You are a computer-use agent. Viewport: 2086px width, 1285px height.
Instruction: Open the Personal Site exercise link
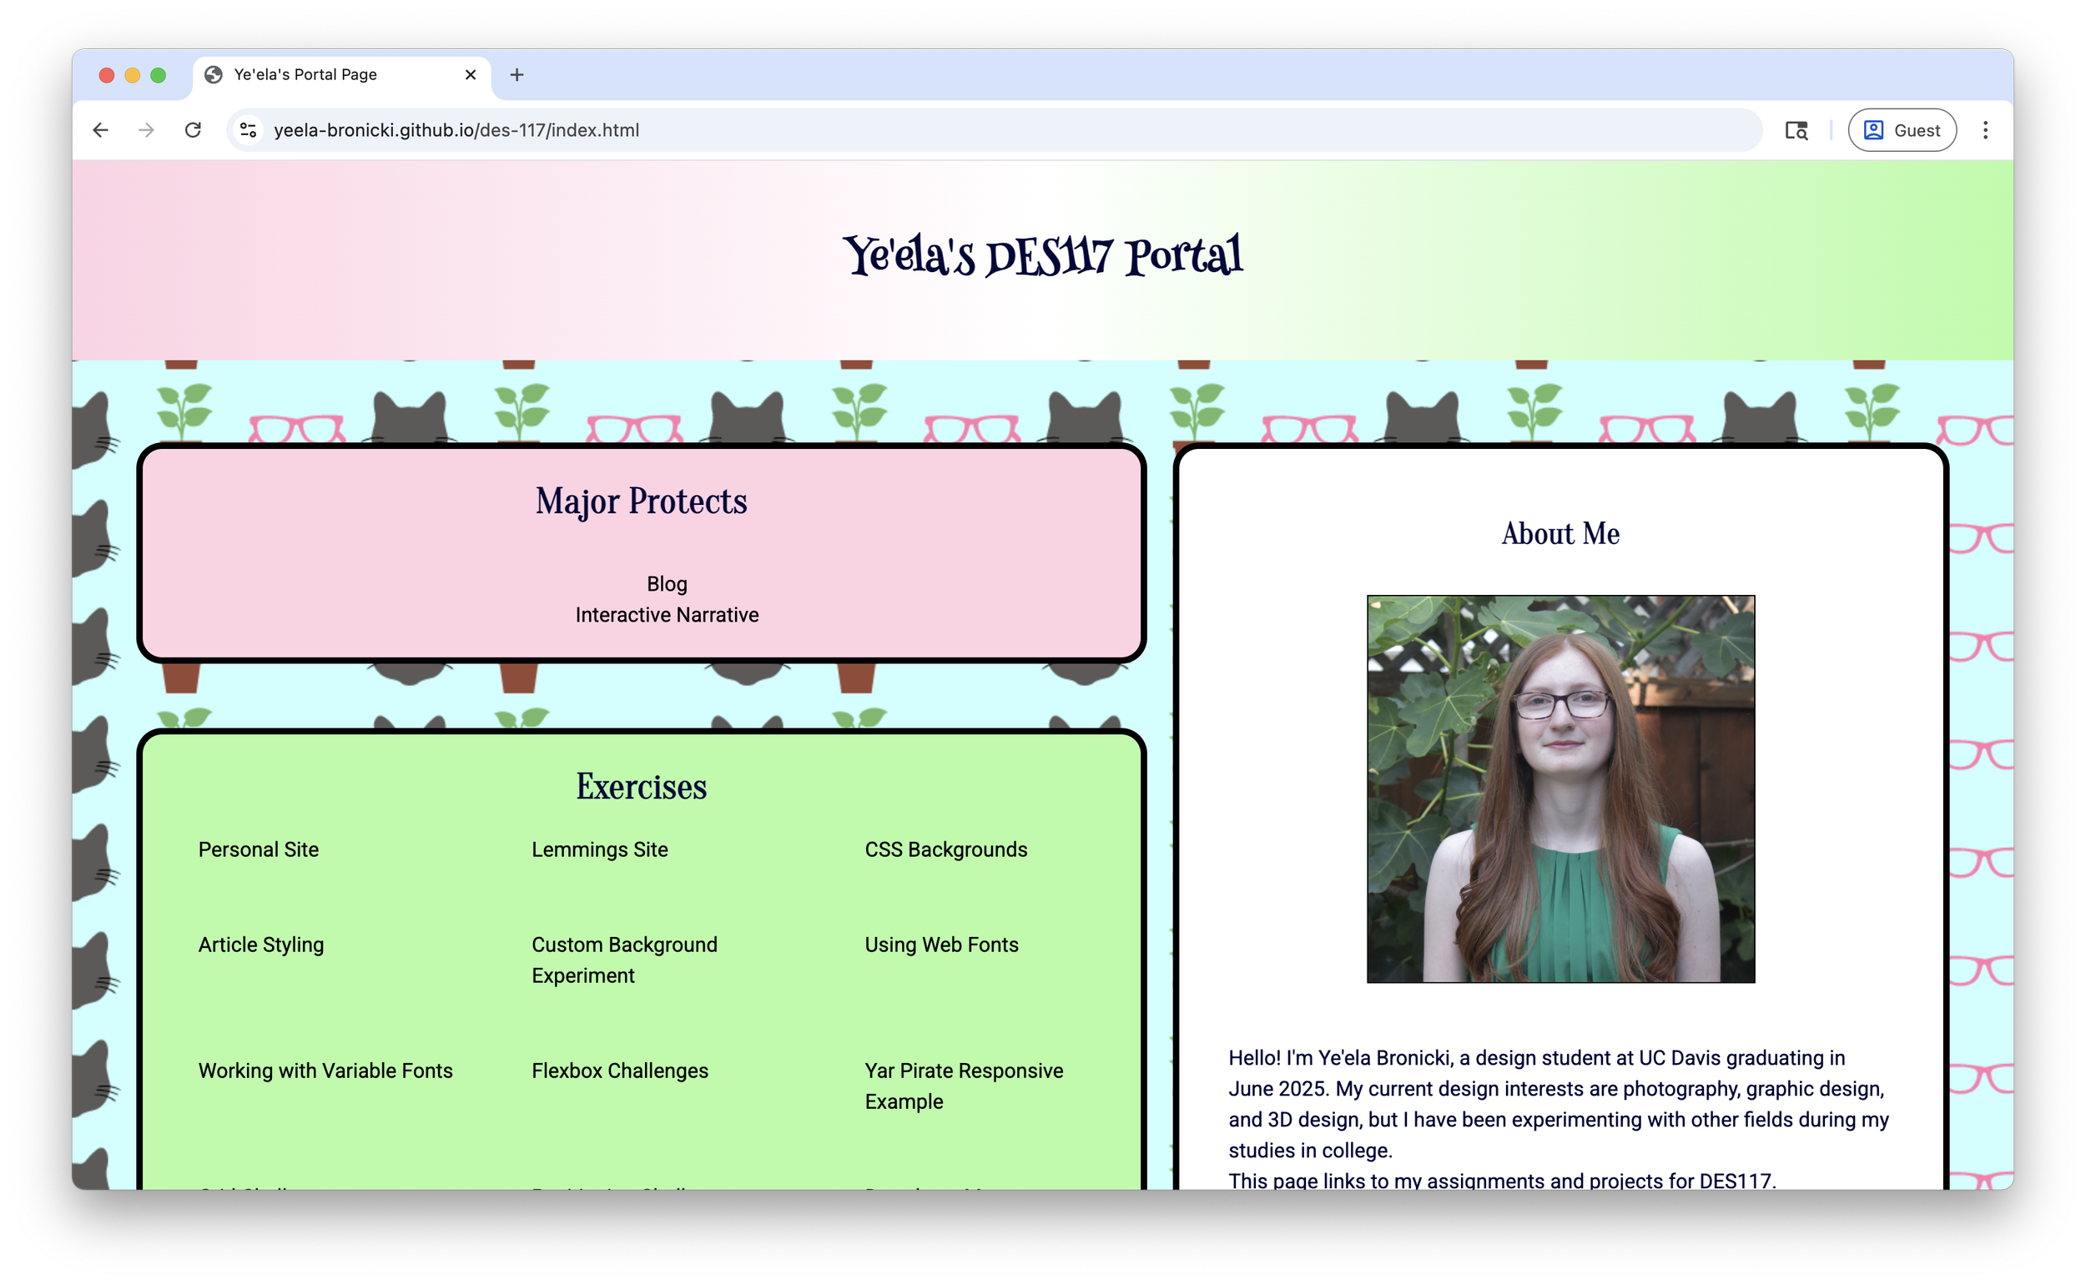[x=259, y=849]
